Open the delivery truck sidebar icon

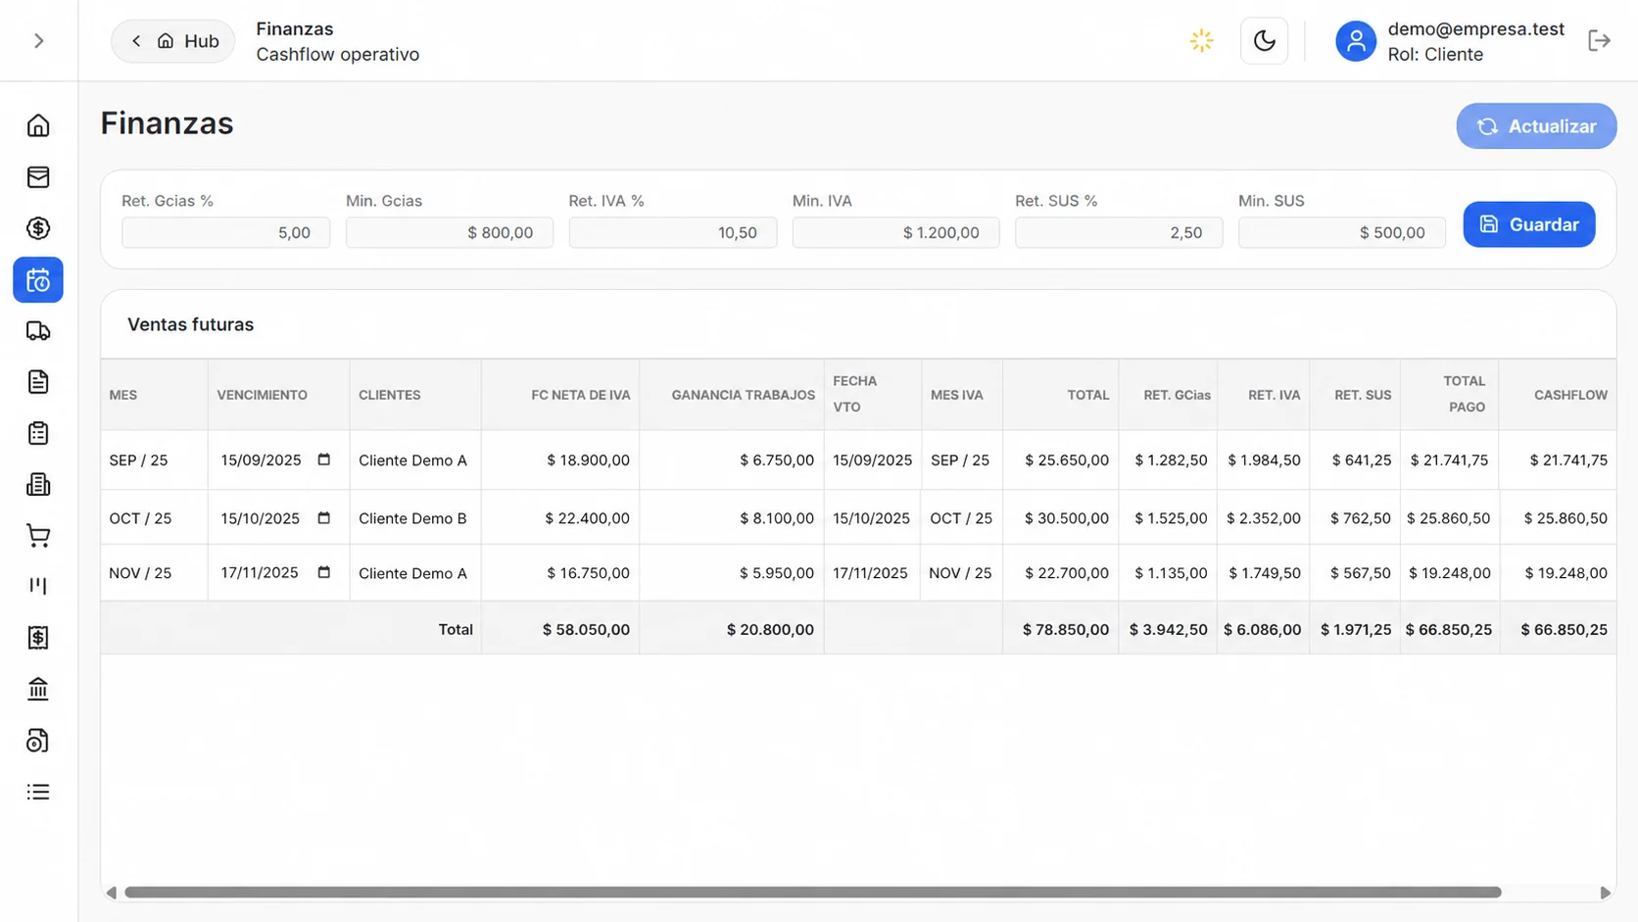[x=38, y=331]
